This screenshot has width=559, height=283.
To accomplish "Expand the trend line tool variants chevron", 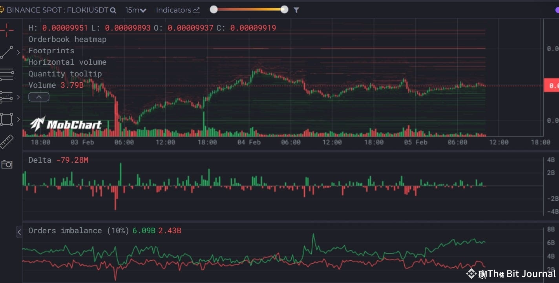I will pyautogui.click(x=18, y=51).
